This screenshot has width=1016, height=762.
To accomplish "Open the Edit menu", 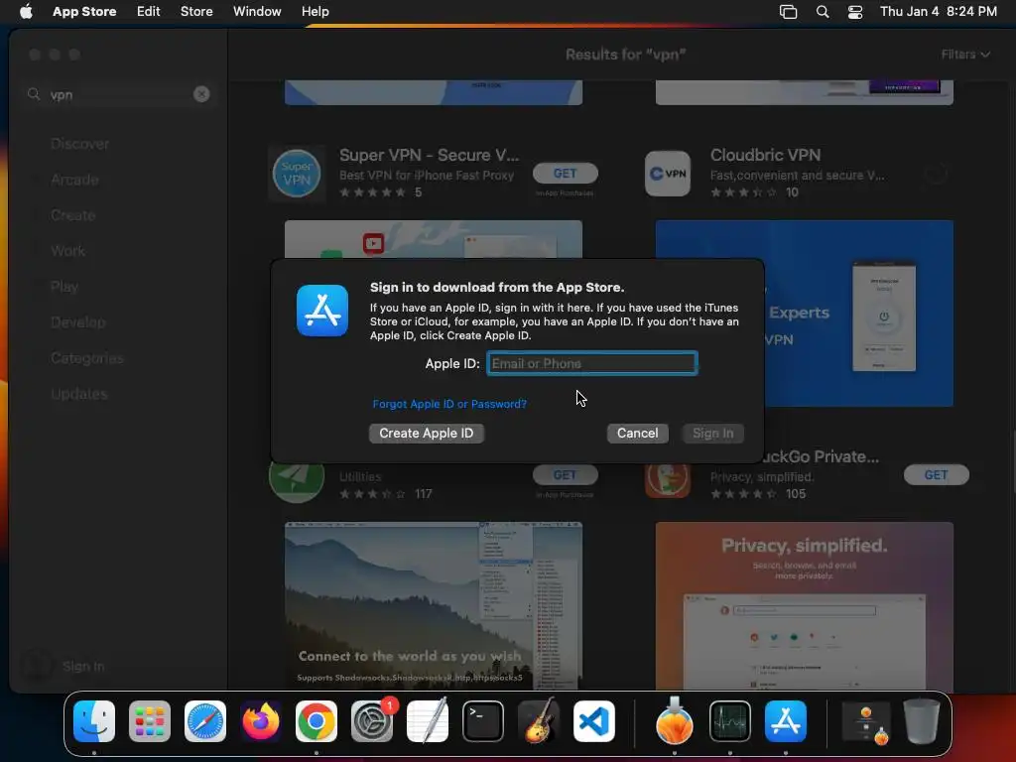I will (x=149, y=11).
